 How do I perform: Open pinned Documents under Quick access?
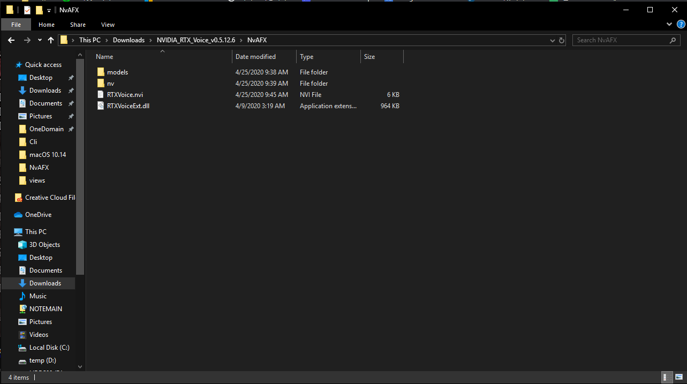[x=46, y=103]
